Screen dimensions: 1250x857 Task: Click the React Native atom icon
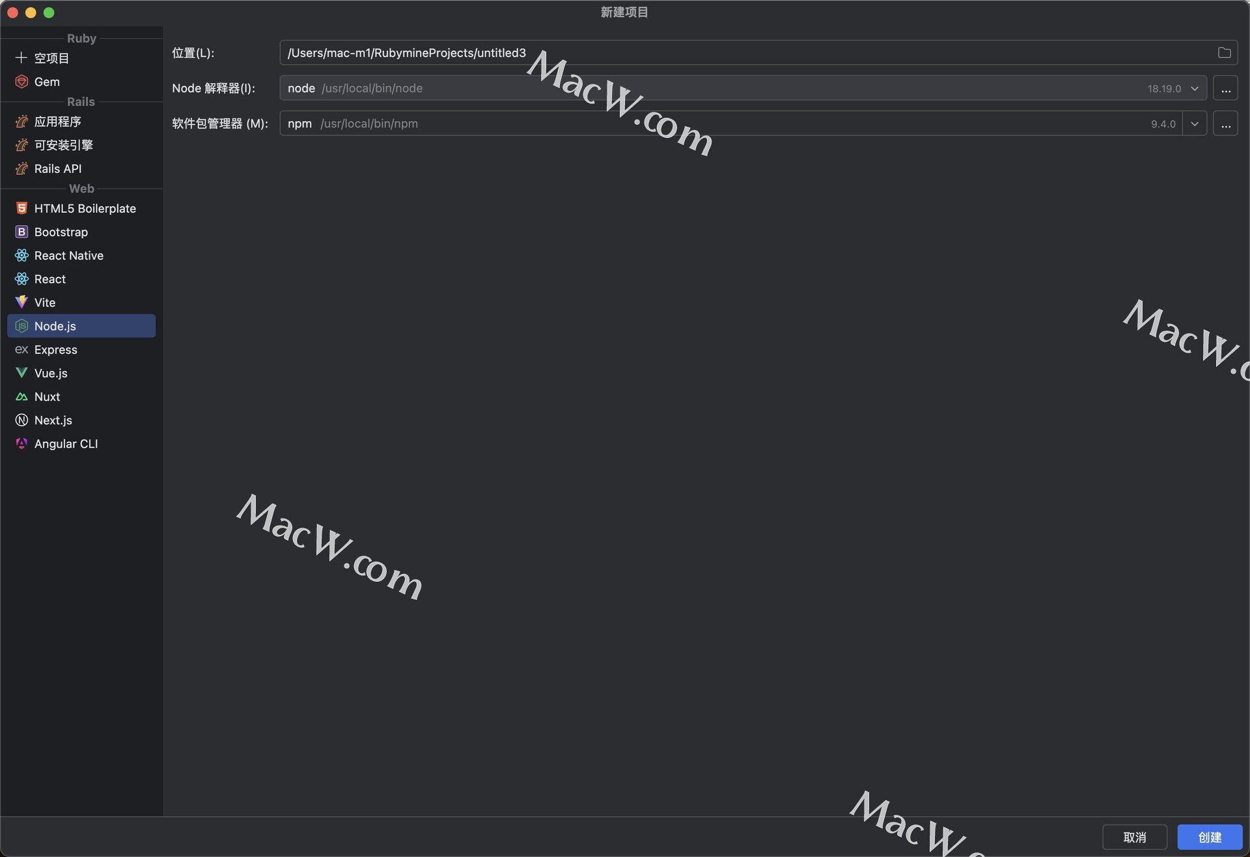tap(21, 255)
